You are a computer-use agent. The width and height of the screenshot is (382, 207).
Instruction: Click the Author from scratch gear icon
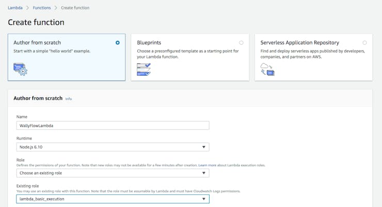click(x=21, y=69)
